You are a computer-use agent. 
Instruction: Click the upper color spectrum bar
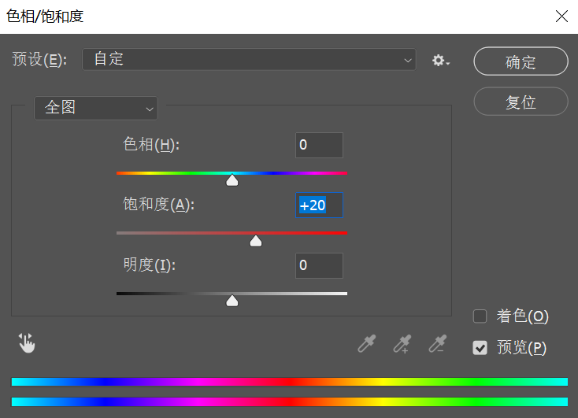click(x=289, y=382)
